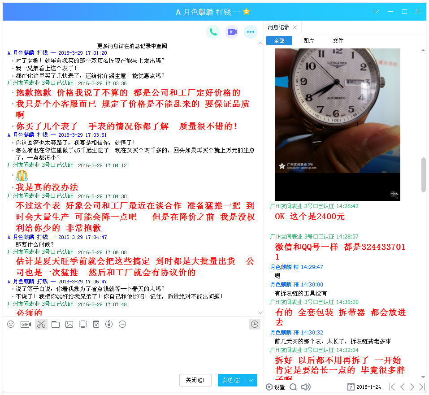Click the speaker sound icon in record footer
This screenshot has height=395, width=429.
pos(306,387)
